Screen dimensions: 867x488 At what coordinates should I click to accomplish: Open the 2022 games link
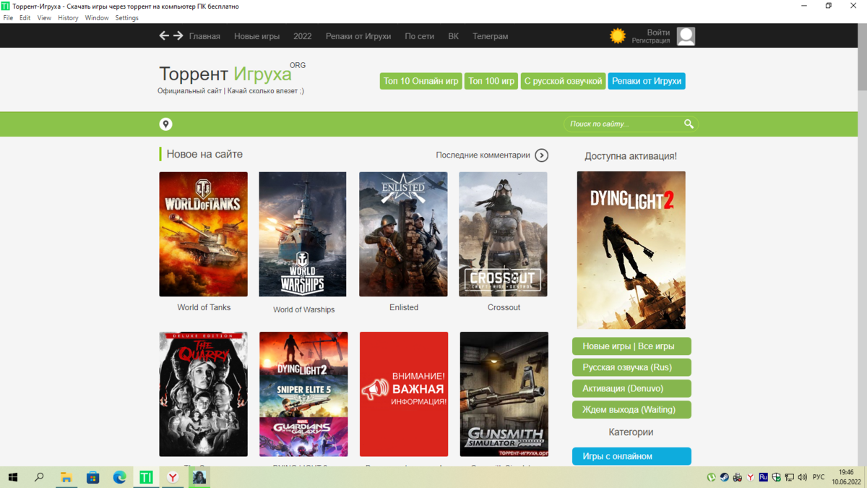303,36
